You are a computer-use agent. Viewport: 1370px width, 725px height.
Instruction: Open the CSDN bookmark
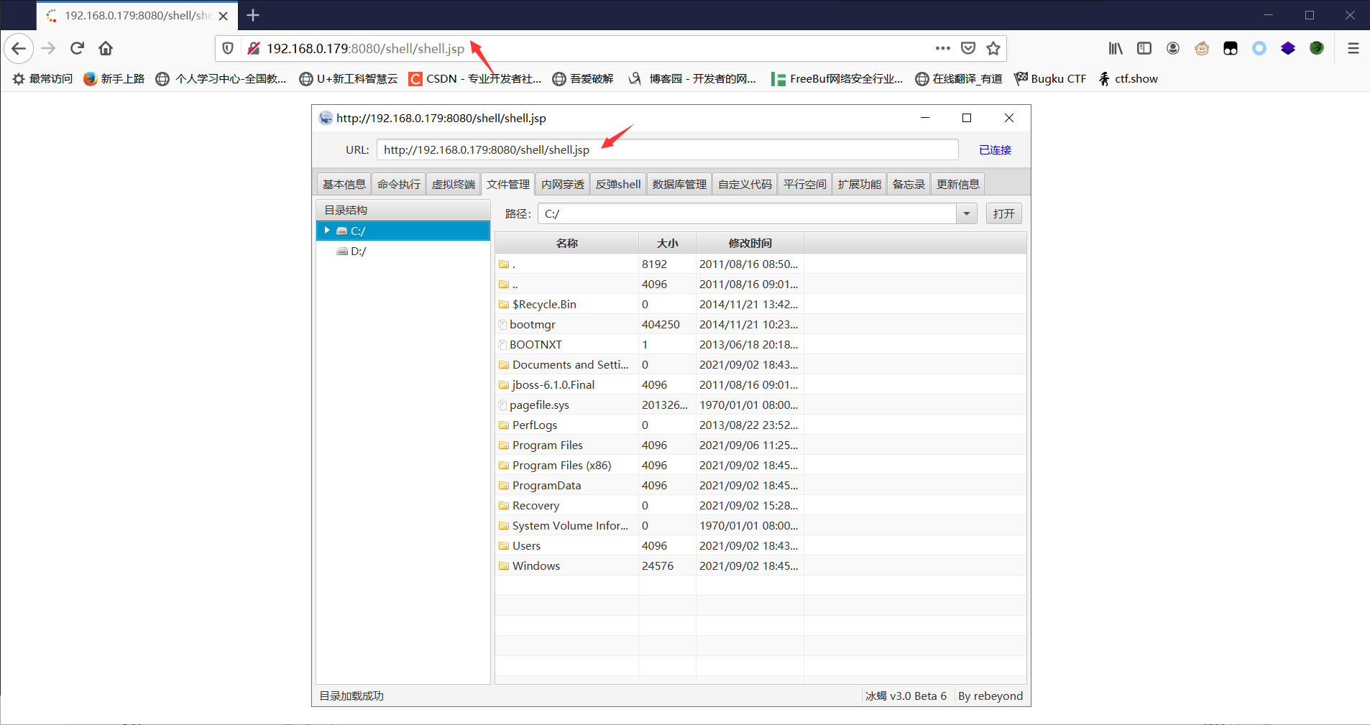click(474, 78)
